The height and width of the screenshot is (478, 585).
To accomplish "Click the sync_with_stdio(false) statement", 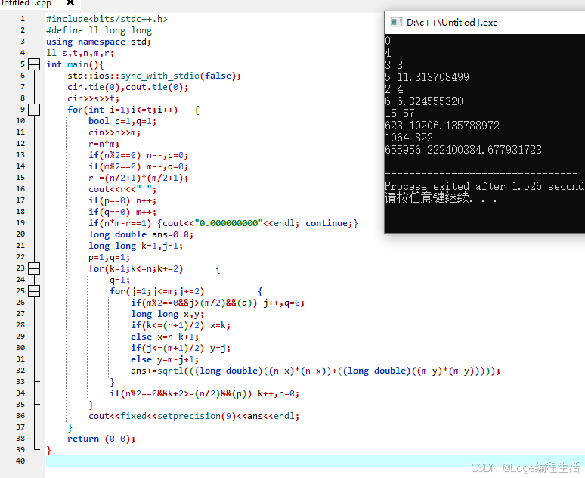I will point(154,76).
